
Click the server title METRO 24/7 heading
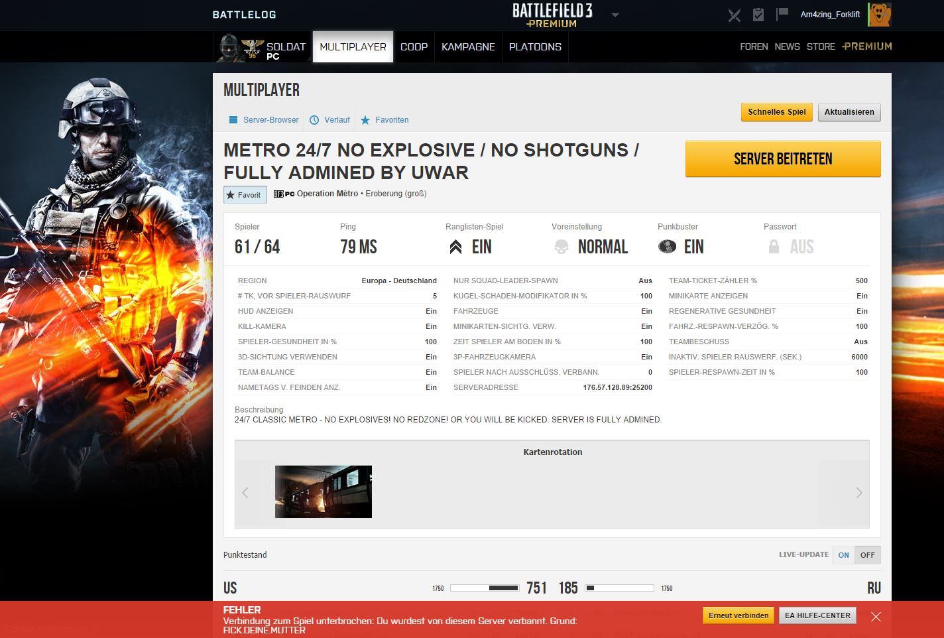click(x=431, y=161)
